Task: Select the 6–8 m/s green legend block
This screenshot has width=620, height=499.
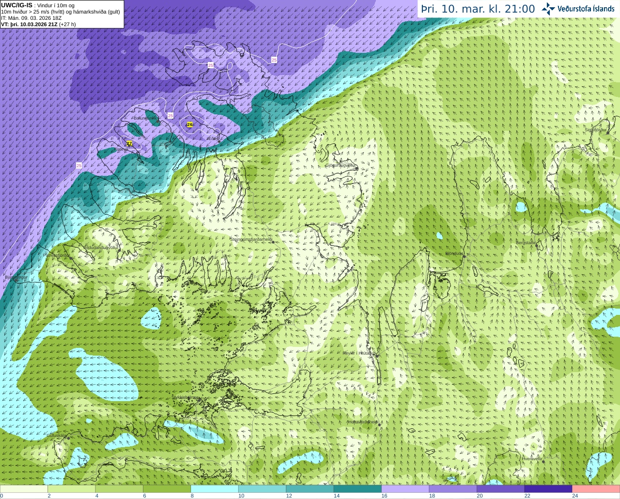Action: (x=167, y=489)
